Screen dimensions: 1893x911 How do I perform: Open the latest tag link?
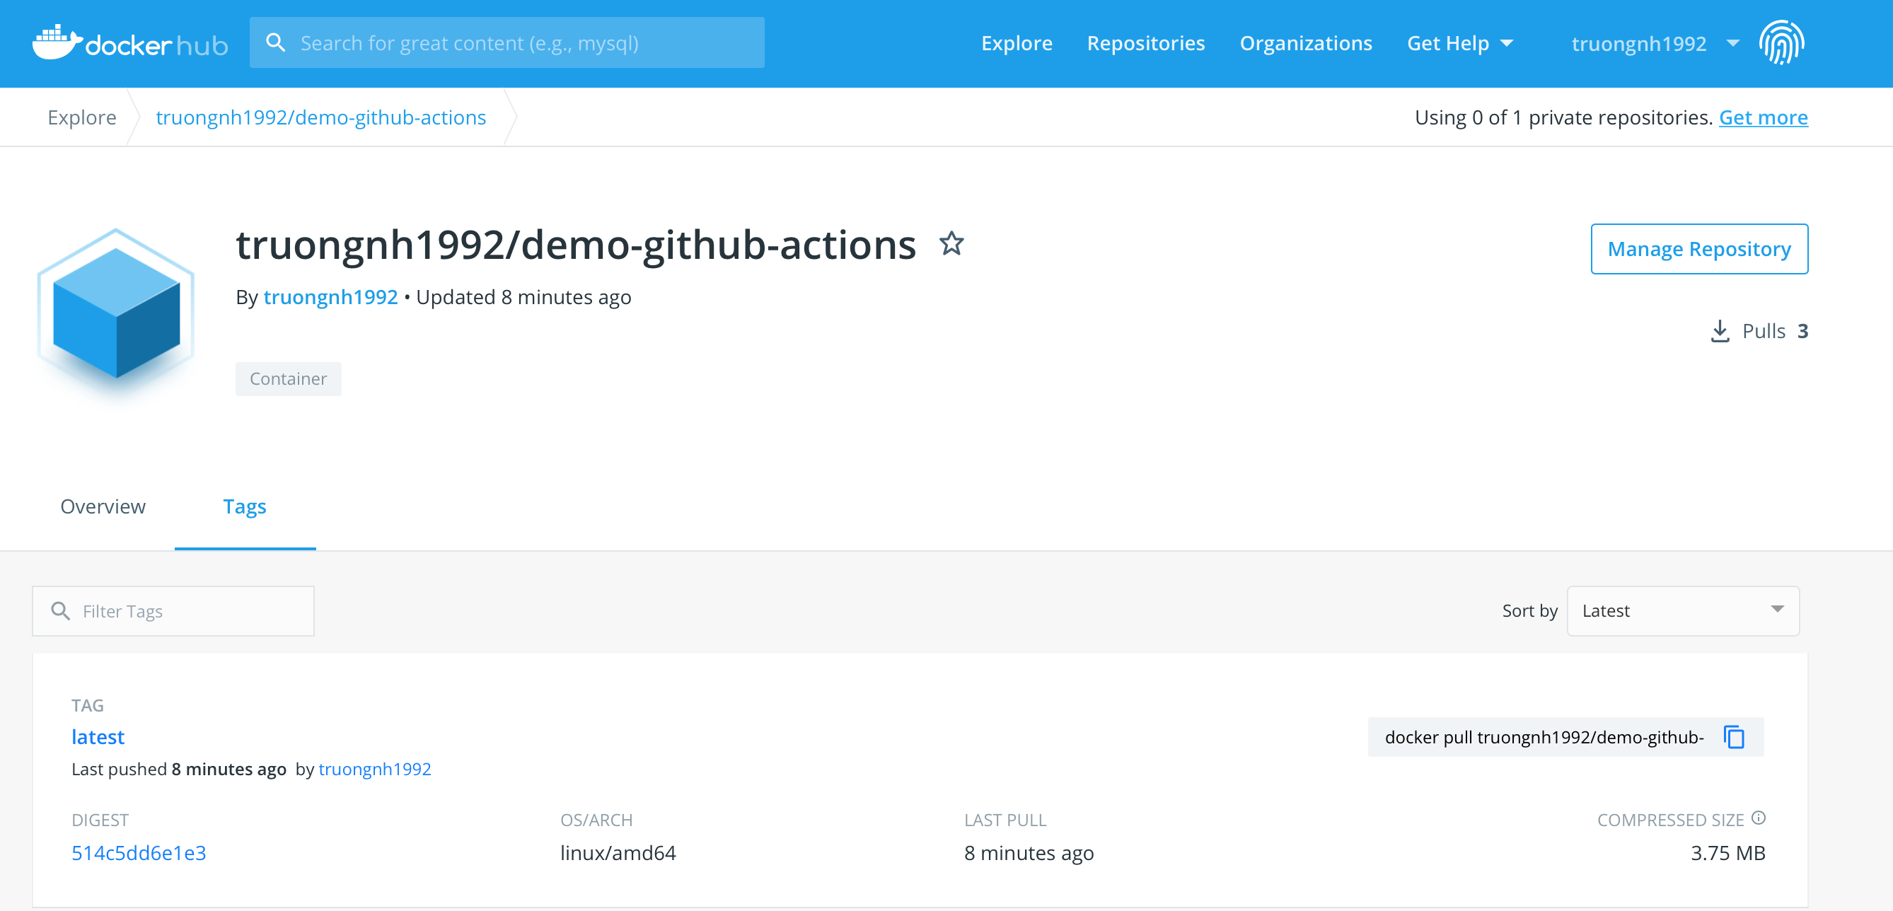tap(98, 737)
